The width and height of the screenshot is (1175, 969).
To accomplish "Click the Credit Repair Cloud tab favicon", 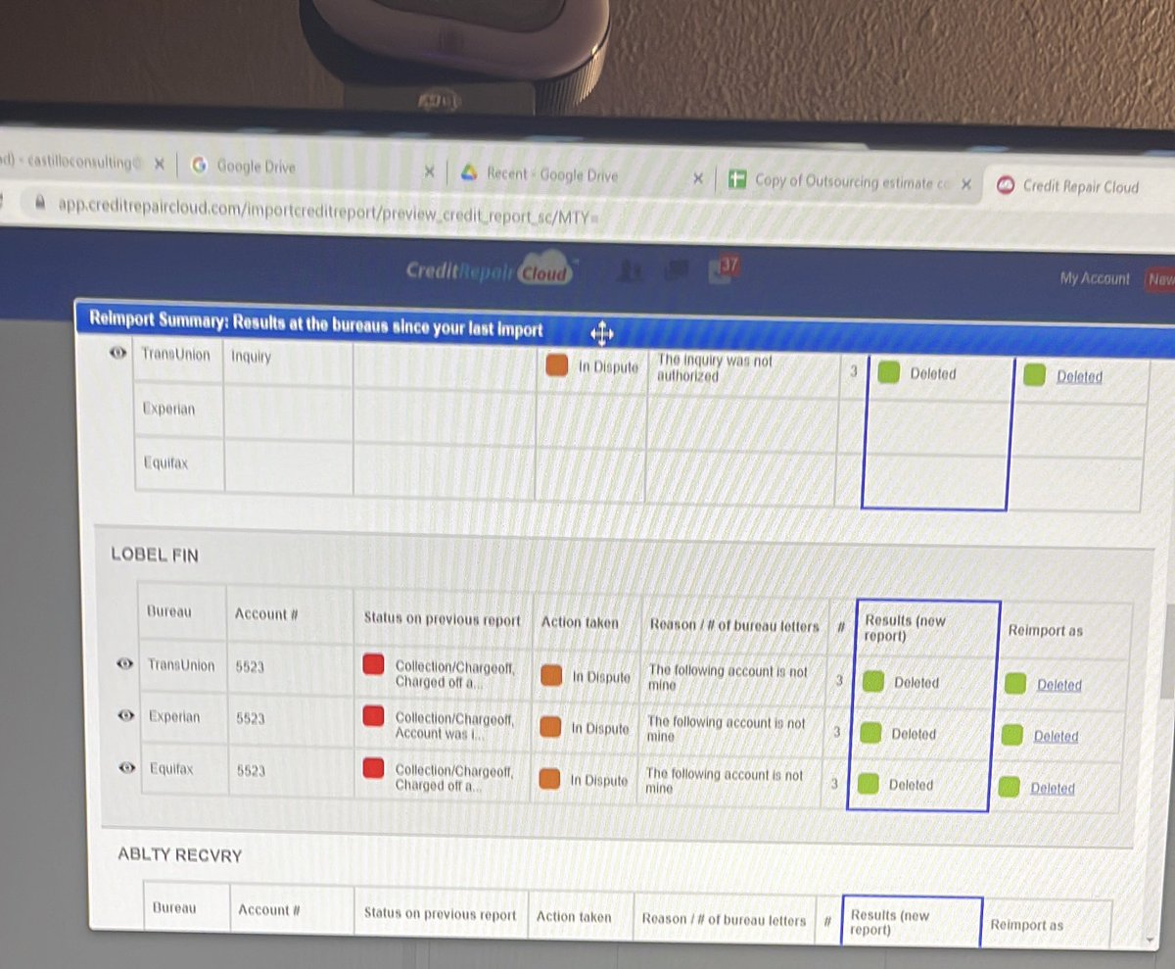I will tap(1005, 185).
